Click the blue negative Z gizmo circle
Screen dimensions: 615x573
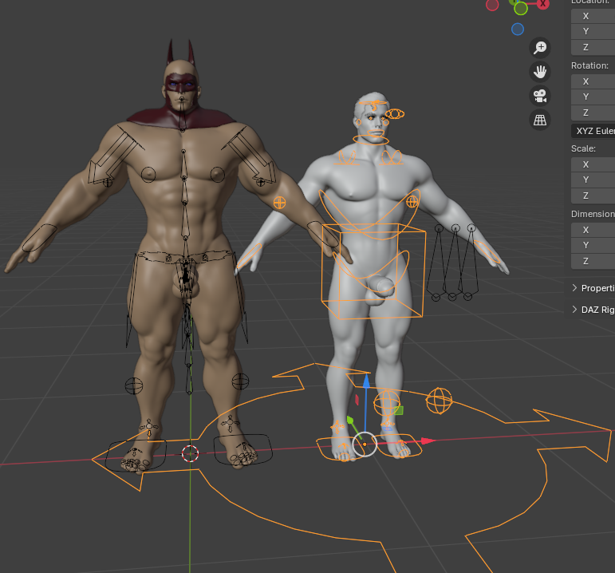click(518, 30)
